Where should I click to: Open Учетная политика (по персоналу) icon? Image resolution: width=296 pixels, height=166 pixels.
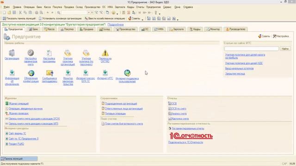click(86, 53)
